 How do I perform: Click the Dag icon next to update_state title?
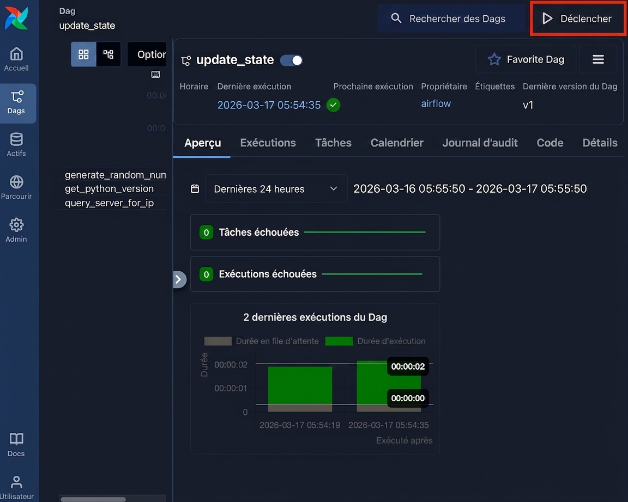tap(186, 60)
